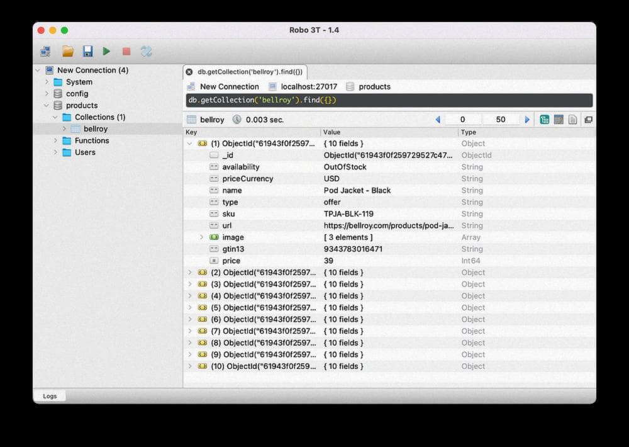This screenshot has width=629, height=447.
Task: Click the New Connection computer icon in sidebar
Action: tap(49, 71)
